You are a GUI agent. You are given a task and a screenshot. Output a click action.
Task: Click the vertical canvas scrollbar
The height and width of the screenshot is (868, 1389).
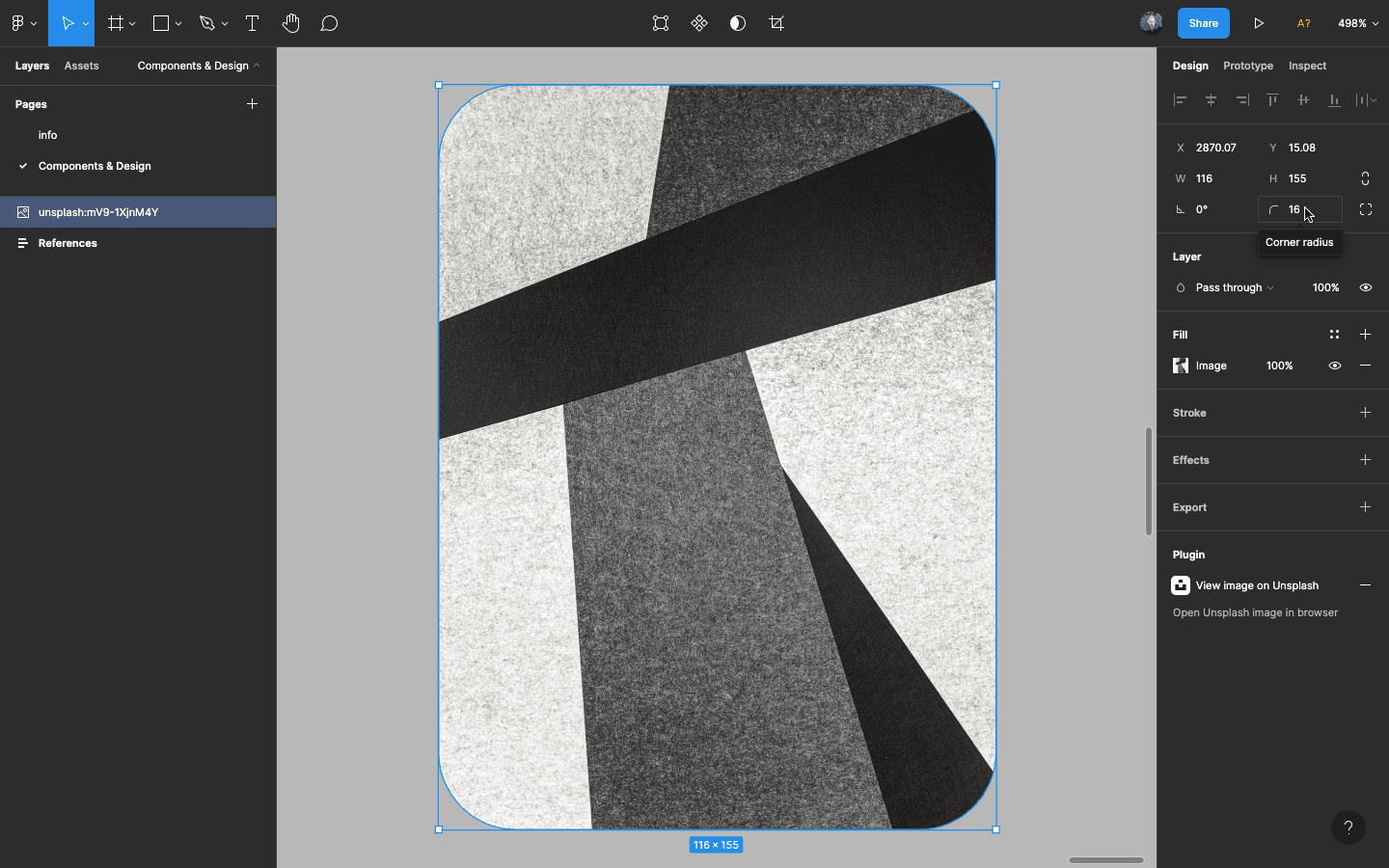[1148, 480]
